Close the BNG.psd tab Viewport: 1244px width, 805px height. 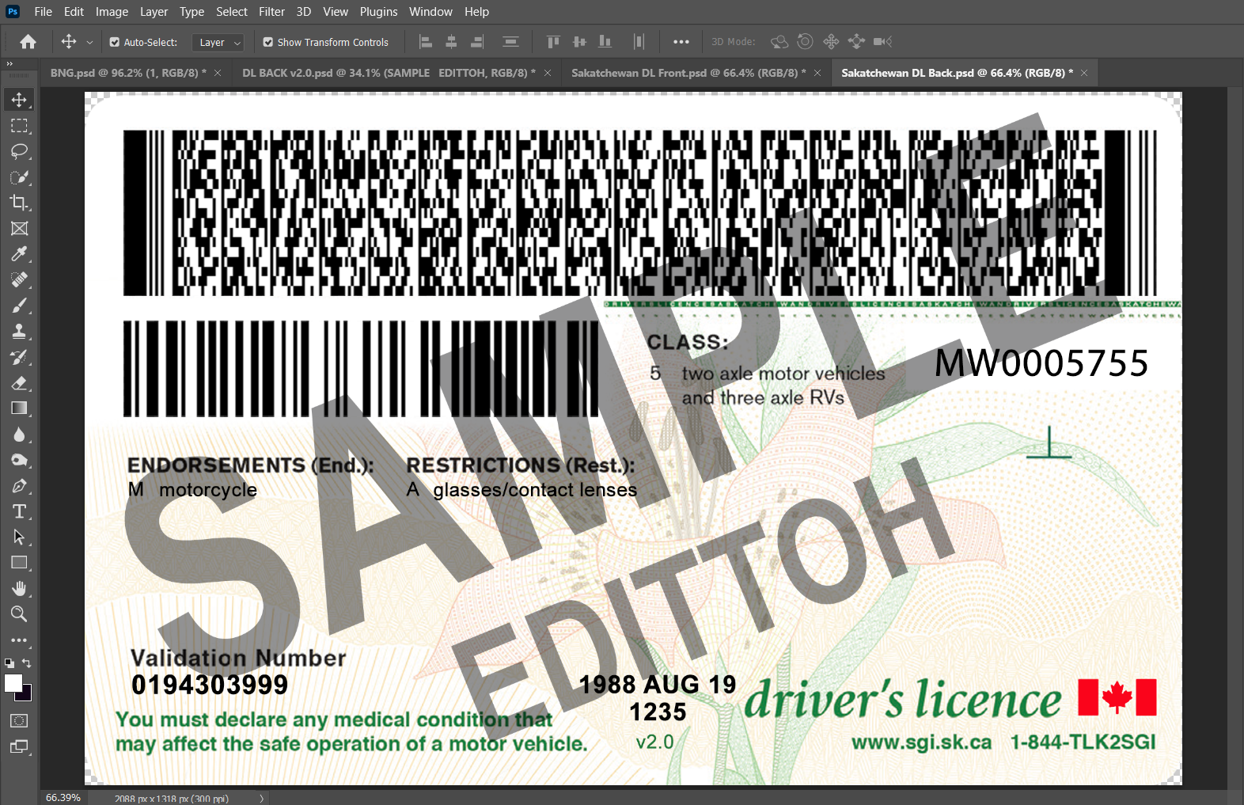pyautogui.click(x=218, y=73)
